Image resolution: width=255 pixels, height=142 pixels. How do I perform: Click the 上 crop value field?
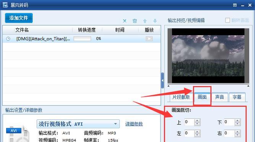(189, 122)
